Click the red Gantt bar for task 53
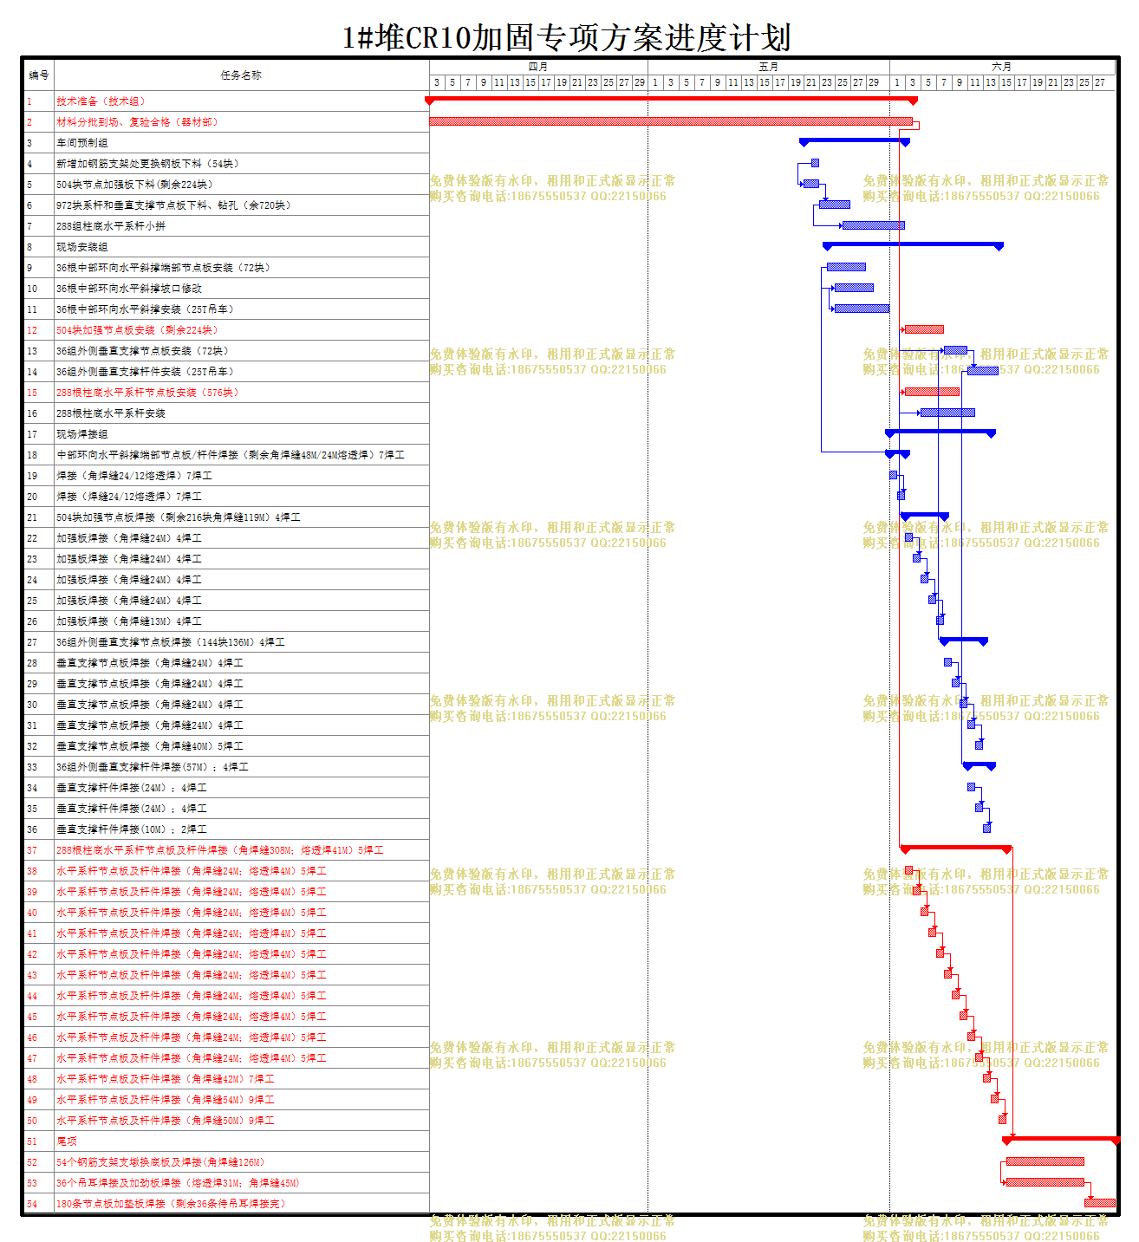 click(1045, 1182)
